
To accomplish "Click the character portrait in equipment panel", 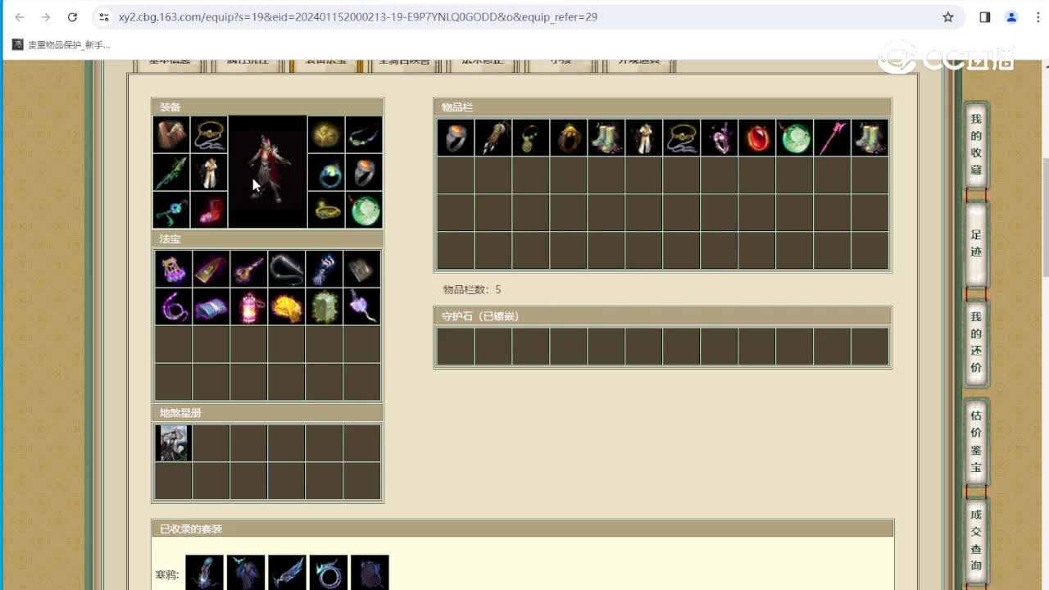I will coord(268,172).
